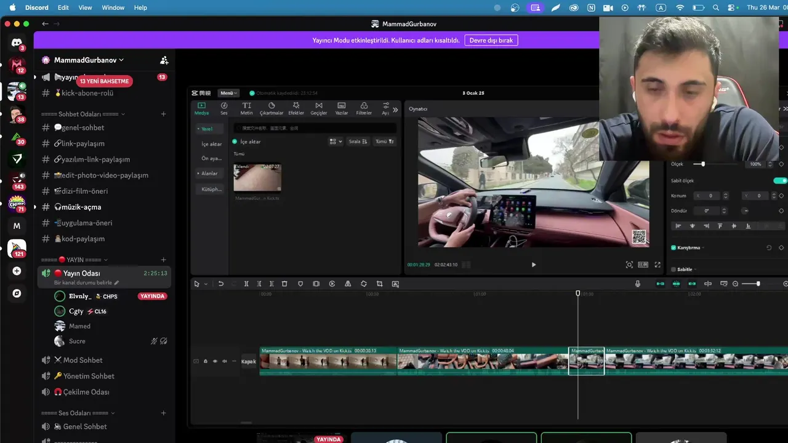Viewport: 788px width, 443px height.
Task: Click the zoom out timeline magnifier icon
Action: [x=735, y=284]
